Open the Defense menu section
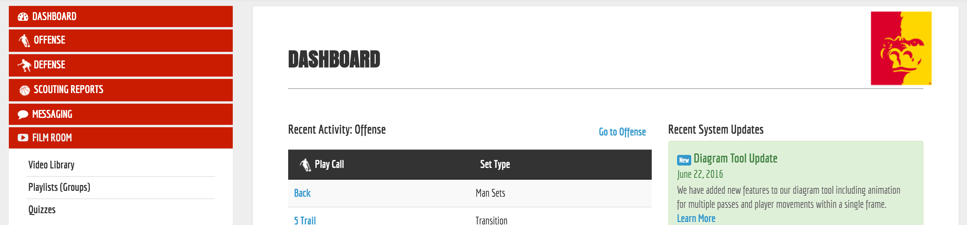The image size is (967, 225). pos(120,65)
